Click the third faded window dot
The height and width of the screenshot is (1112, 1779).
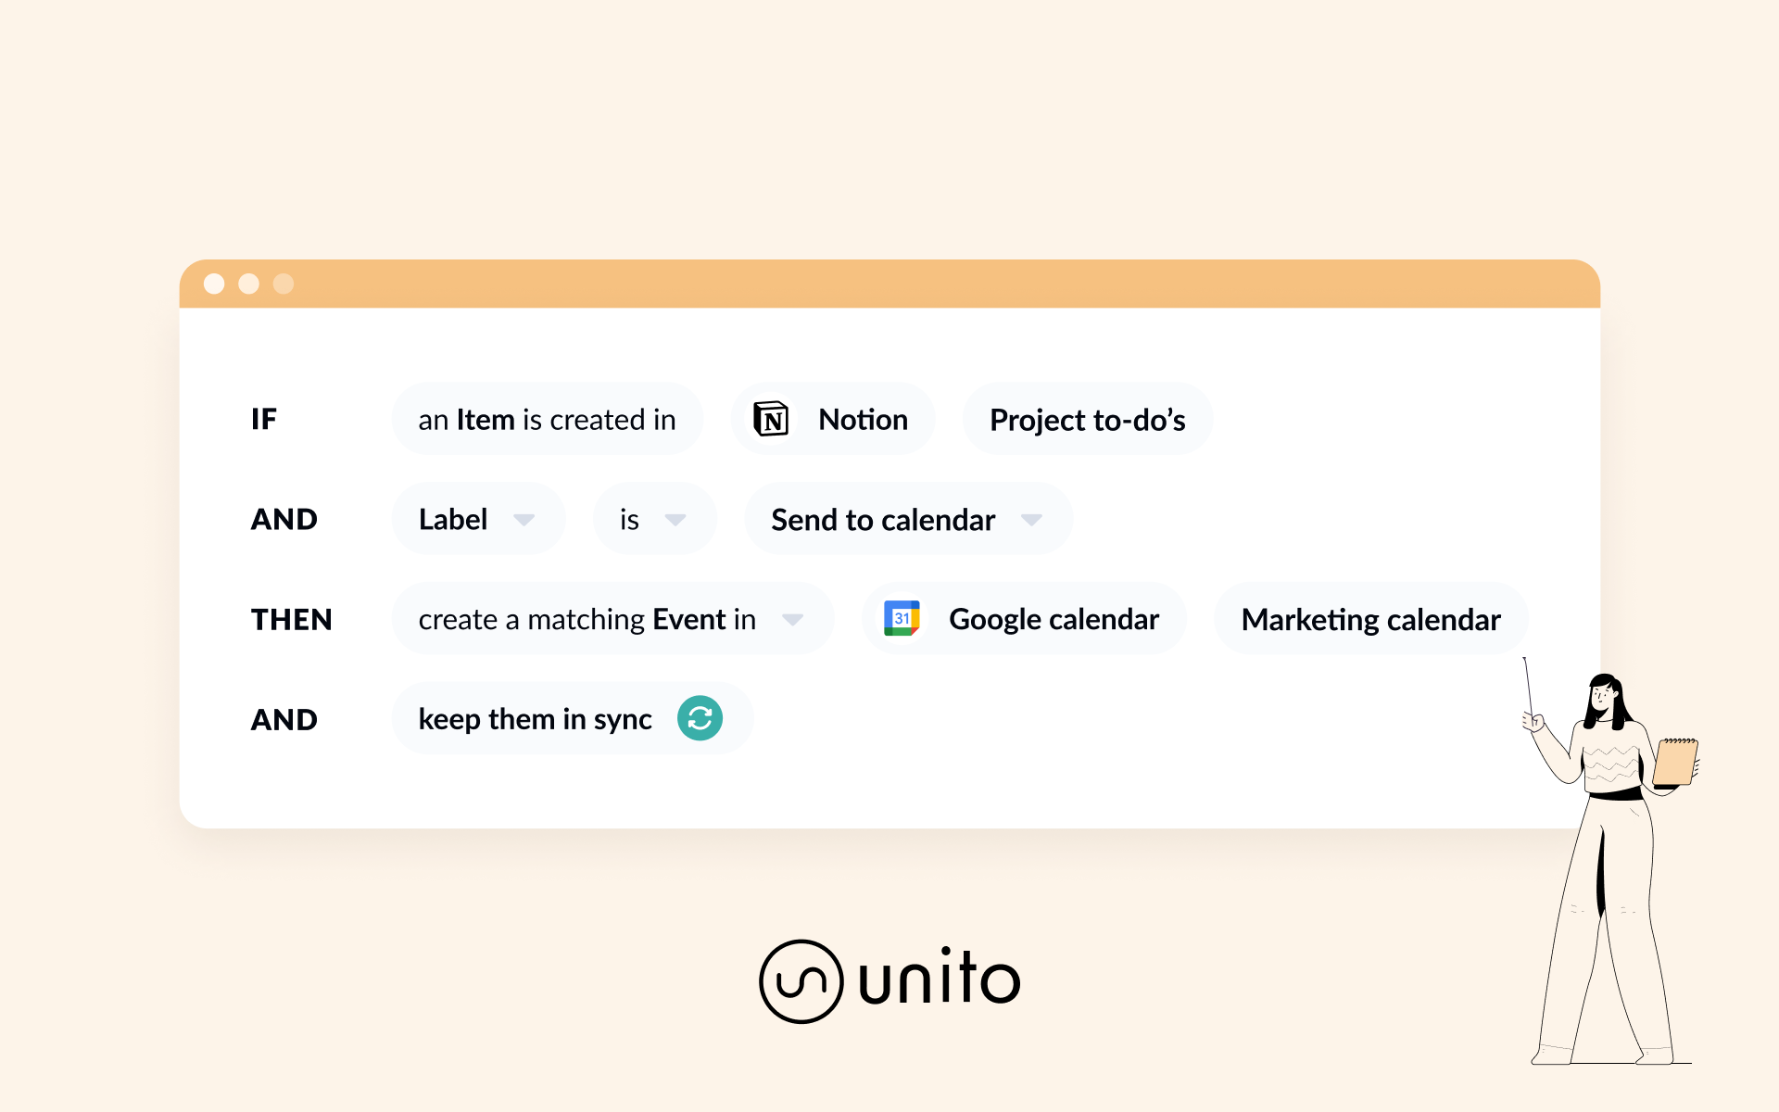(284, 284)
